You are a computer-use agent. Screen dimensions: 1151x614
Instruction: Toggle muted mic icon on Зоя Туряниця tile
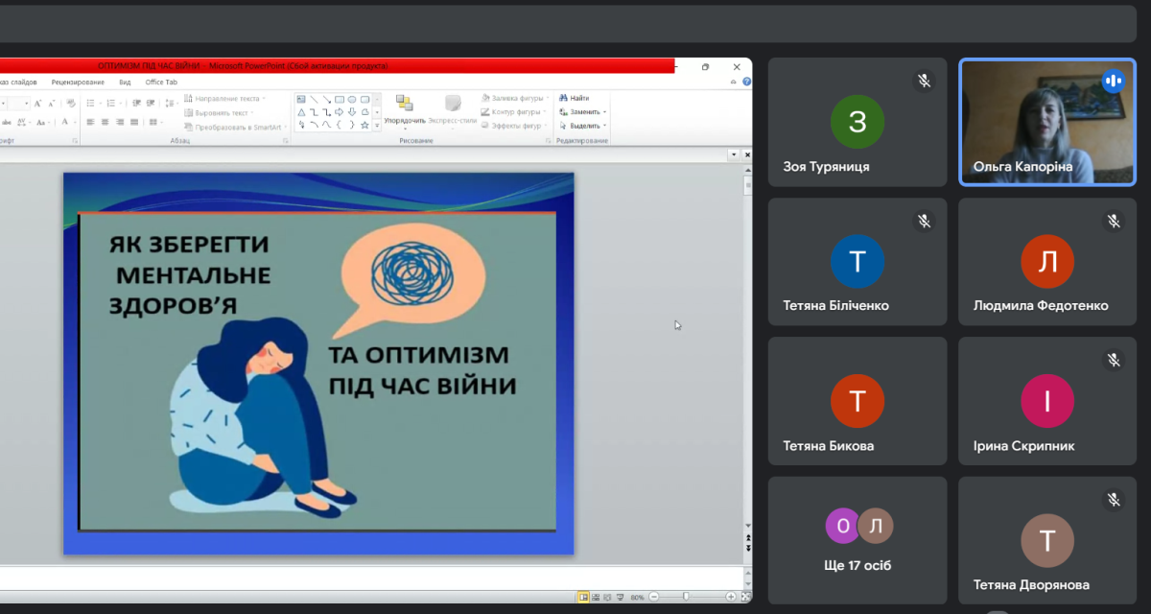[x=924, y=82]
